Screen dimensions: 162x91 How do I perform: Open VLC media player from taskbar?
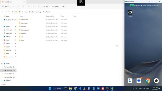(x=84, y=88)
